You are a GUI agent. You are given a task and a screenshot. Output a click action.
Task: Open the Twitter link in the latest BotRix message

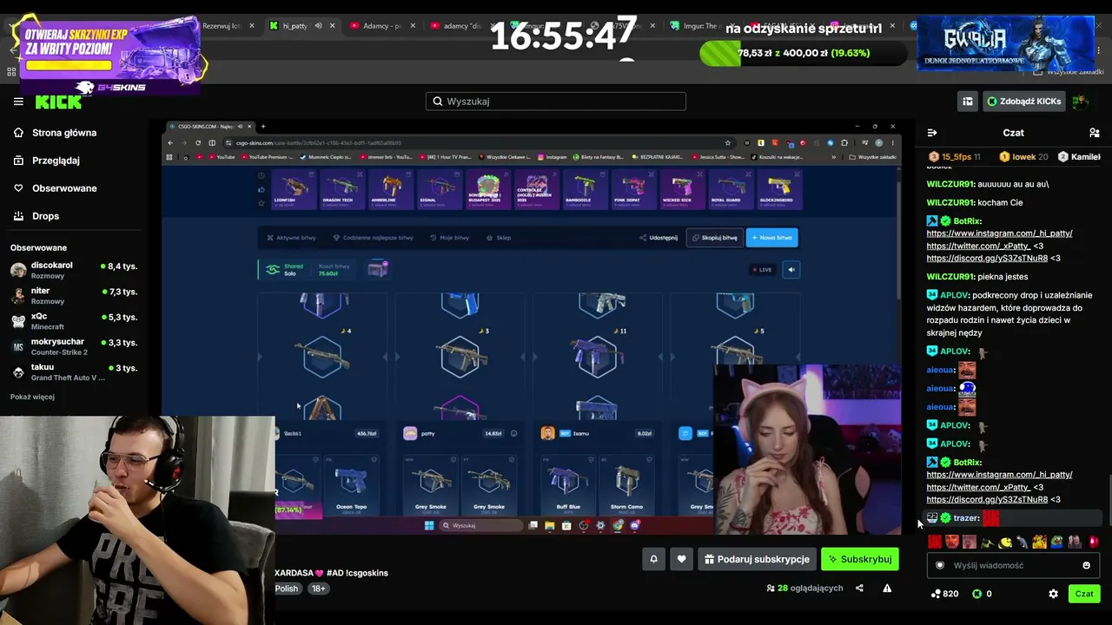978,488
